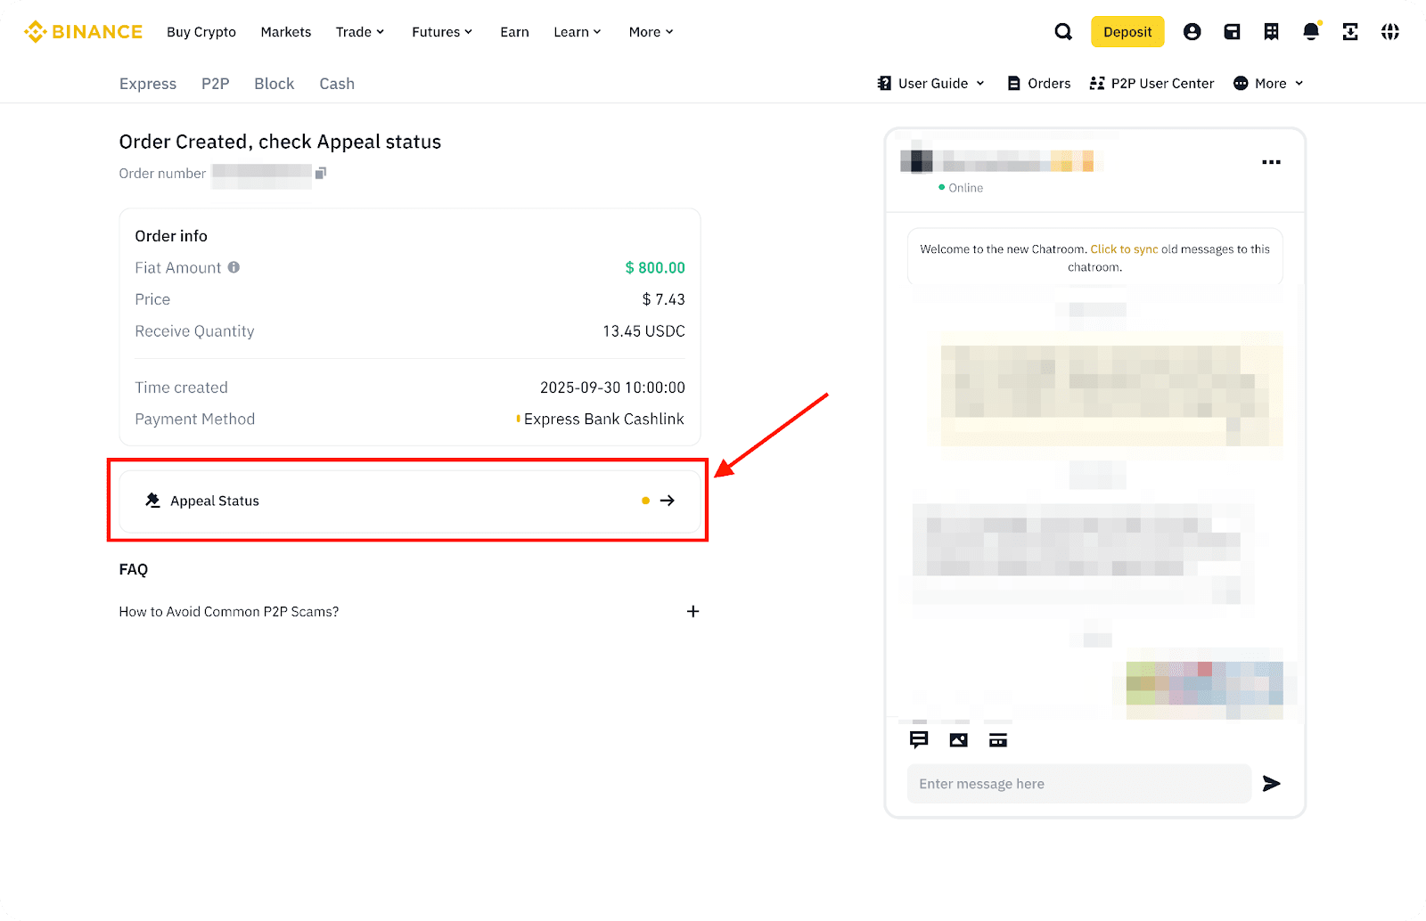The width and height of the screenshot is (1426, 921).
Task: Open the Appeal Status row
Action: coord(410,501)
